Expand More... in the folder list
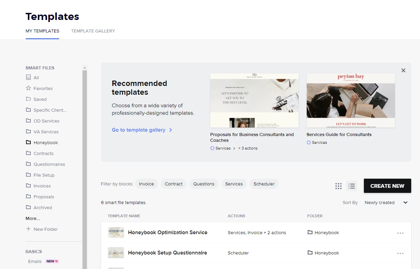 click(x=33, y=218)
